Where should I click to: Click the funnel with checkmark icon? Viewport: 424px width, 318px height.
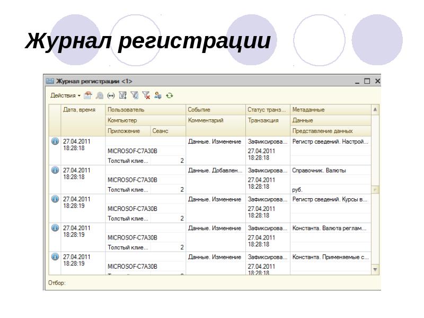click(135, 95)
